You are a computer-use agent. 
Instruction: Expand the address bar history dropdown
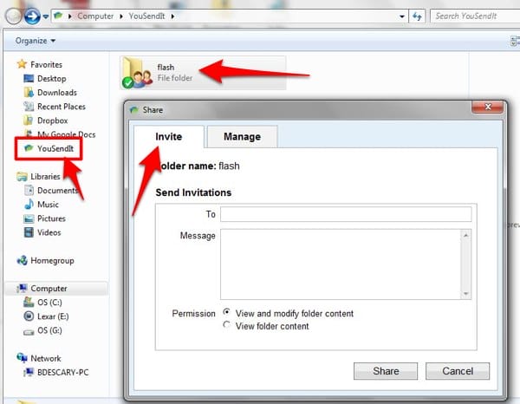(x=402, y=16)
